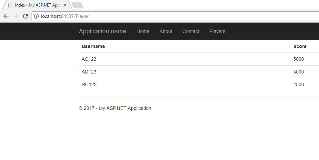The height and width of the screenshot is (160, 319).
Task: Click the browser forward arrow
Action: pos(16,16)
